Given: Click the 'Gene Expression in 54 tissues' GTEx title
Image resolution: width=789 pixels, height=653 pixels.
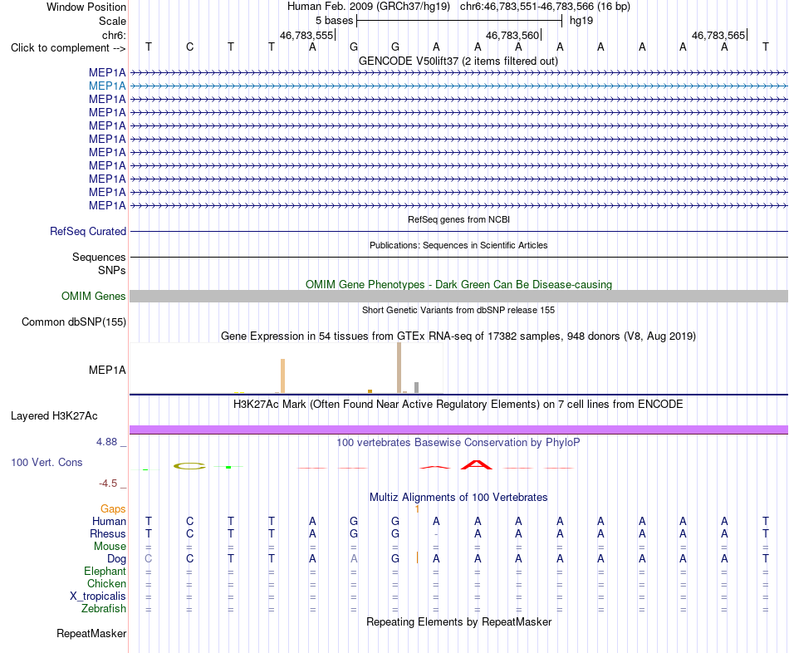Looking at the screenshot, I should tap(458, 336).
